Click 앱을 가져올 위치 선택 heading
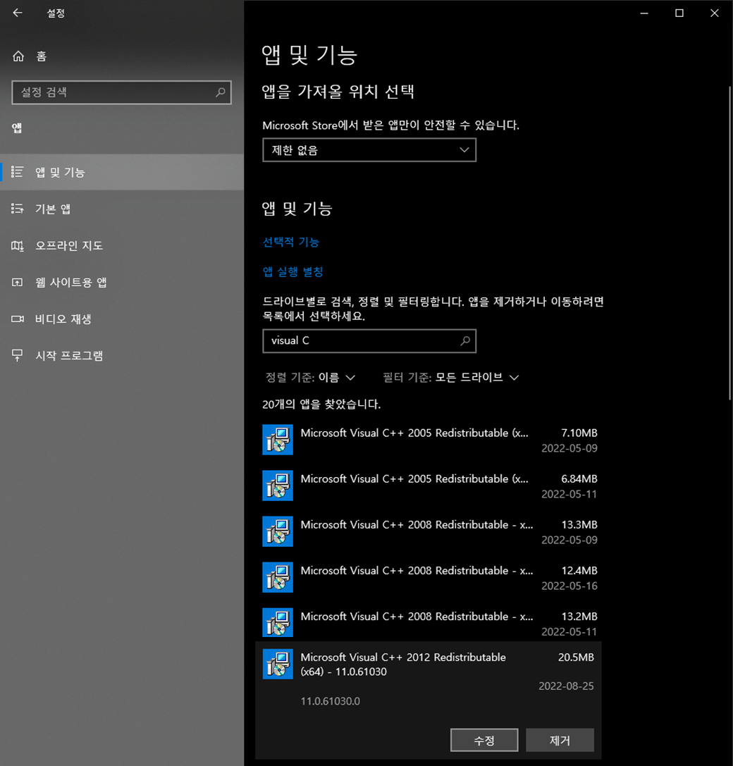This screenshot has width=733, height=766. tap(338, 92)
